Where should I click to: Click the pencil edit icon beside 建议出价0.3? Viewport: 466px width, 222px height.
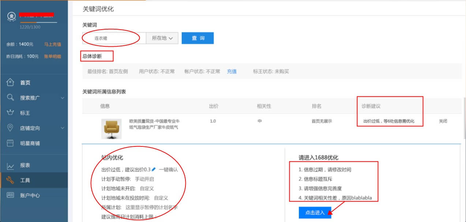(154, 169)
